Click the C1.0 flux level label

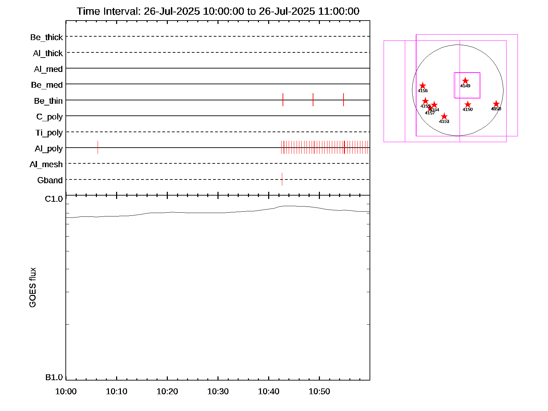[54, 199]
